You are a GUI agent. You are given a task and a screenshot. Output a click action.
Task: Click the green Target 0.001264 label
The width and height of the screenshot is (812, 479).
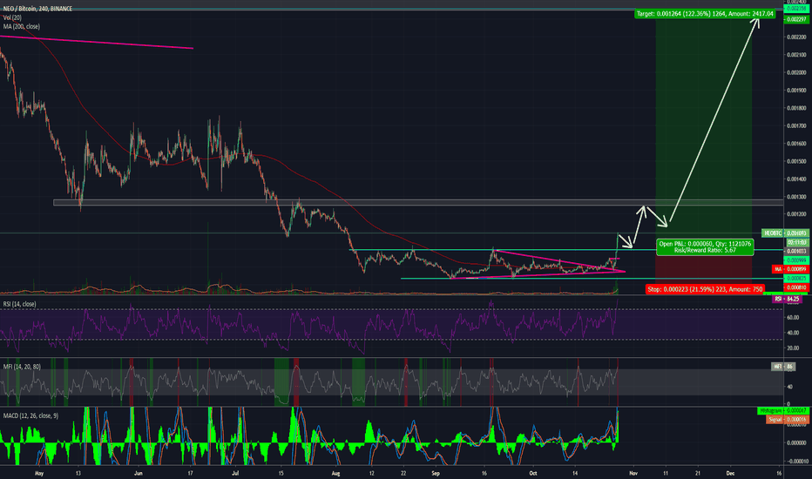705,14
